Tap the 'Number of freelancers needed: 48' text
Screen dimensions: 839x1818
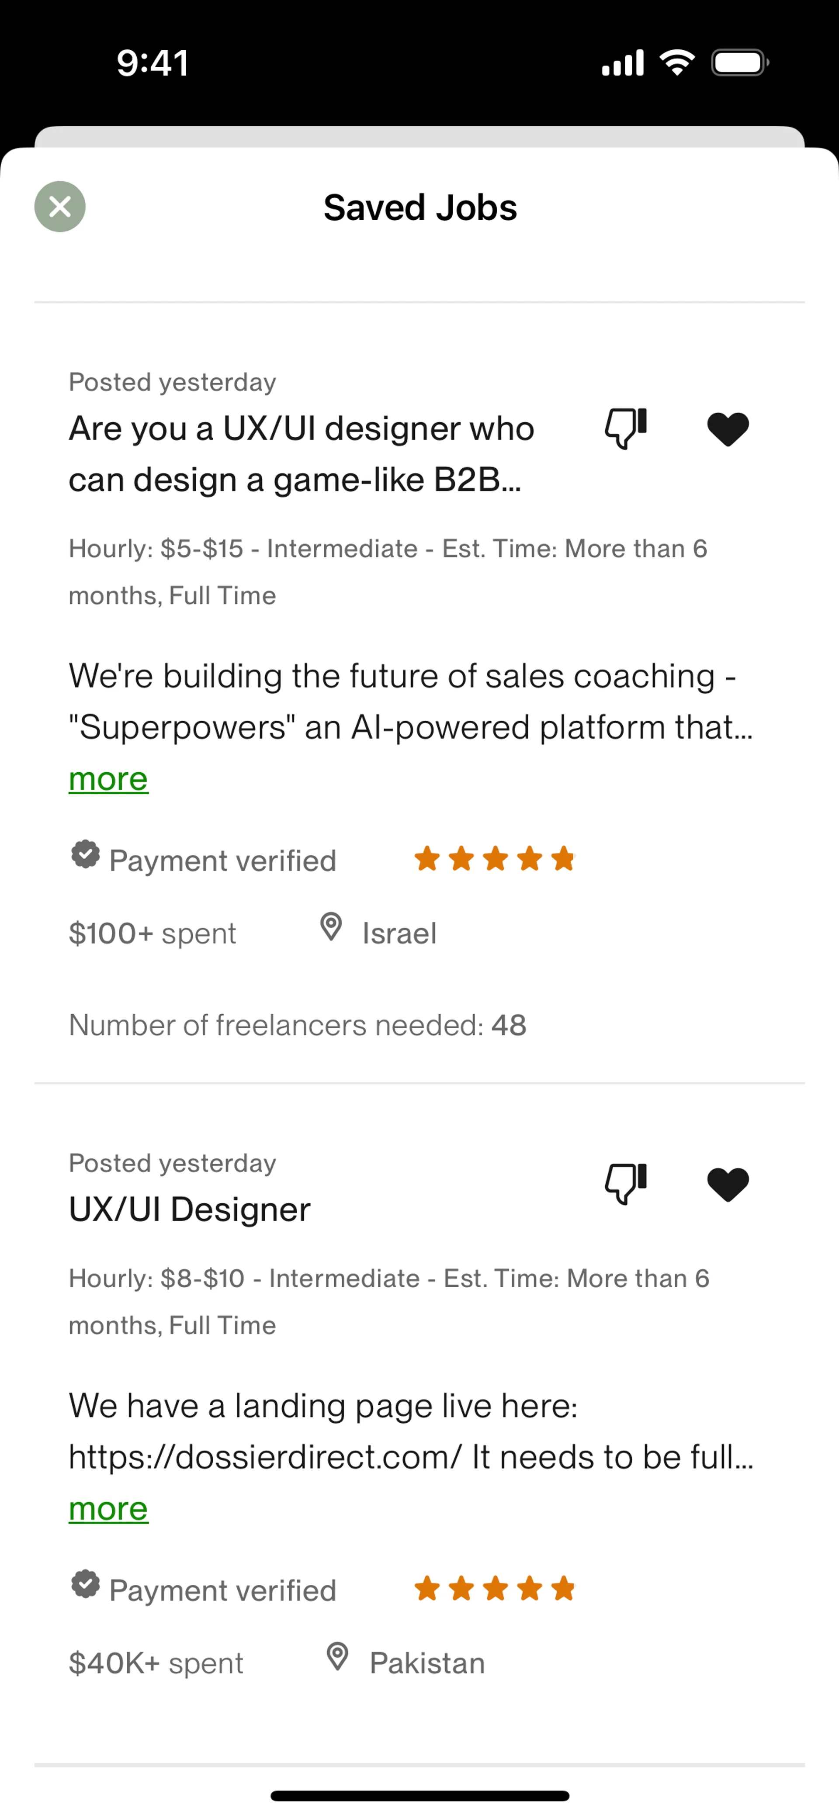tap(297, 1026)
